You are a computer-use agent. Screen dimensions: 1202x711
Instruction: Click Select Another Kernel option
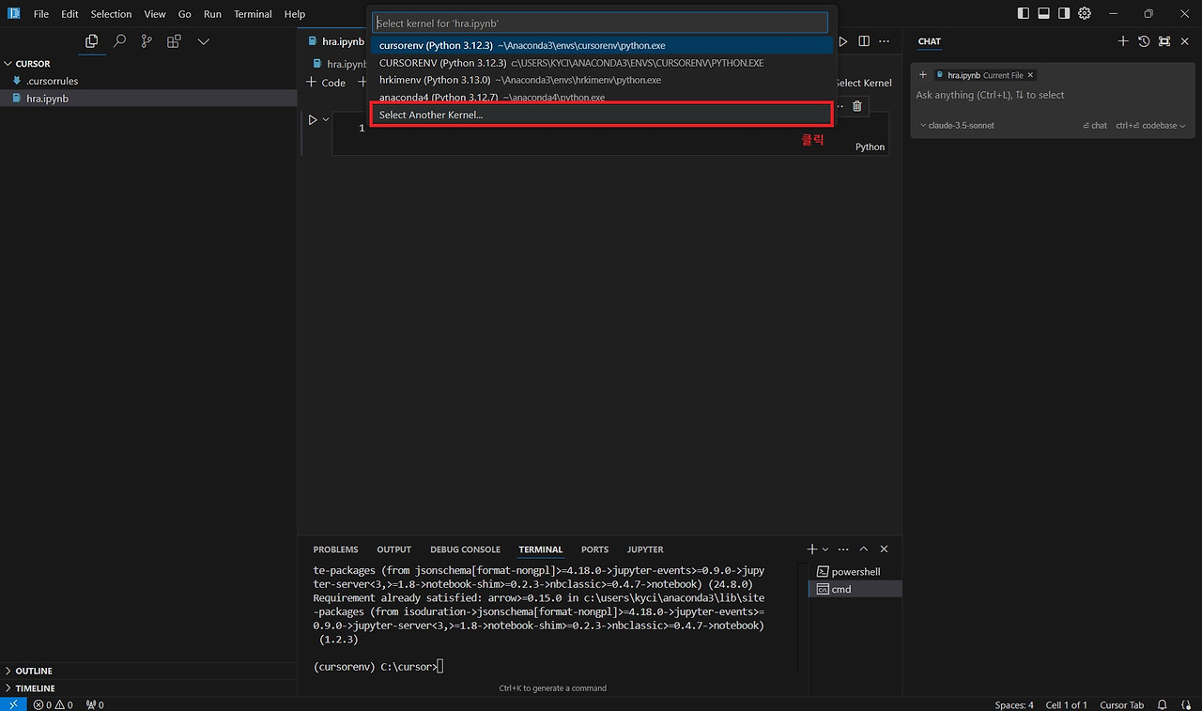(601, 115)
